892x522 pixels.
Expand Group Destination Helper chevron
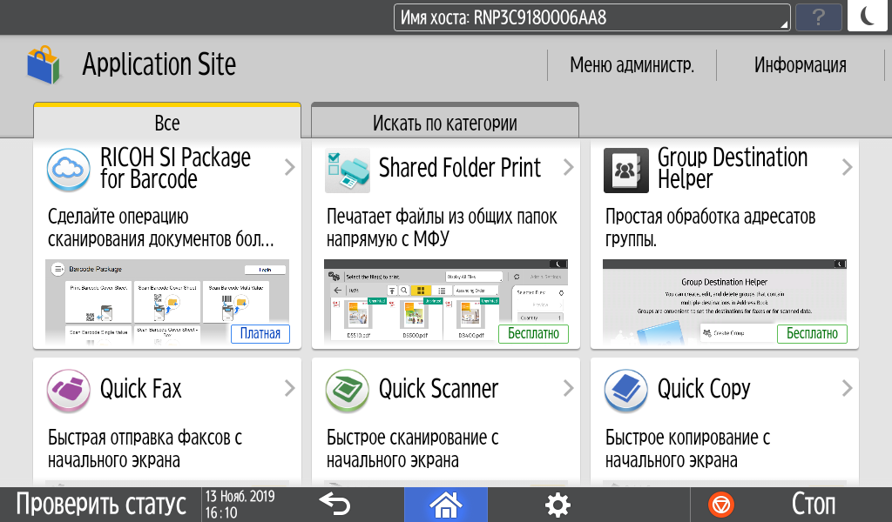point(847,168)
